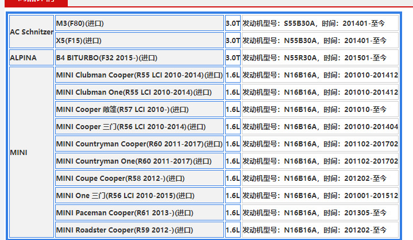
Task: Click engine cell with 时间 201305-至今
Action: (320, 213)
